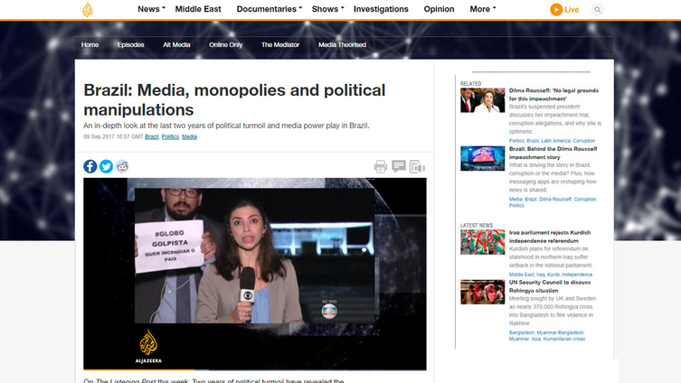Activate the listen-to-page audio icon
This screenshot has height=383, width=681.
tap(417, 166)
